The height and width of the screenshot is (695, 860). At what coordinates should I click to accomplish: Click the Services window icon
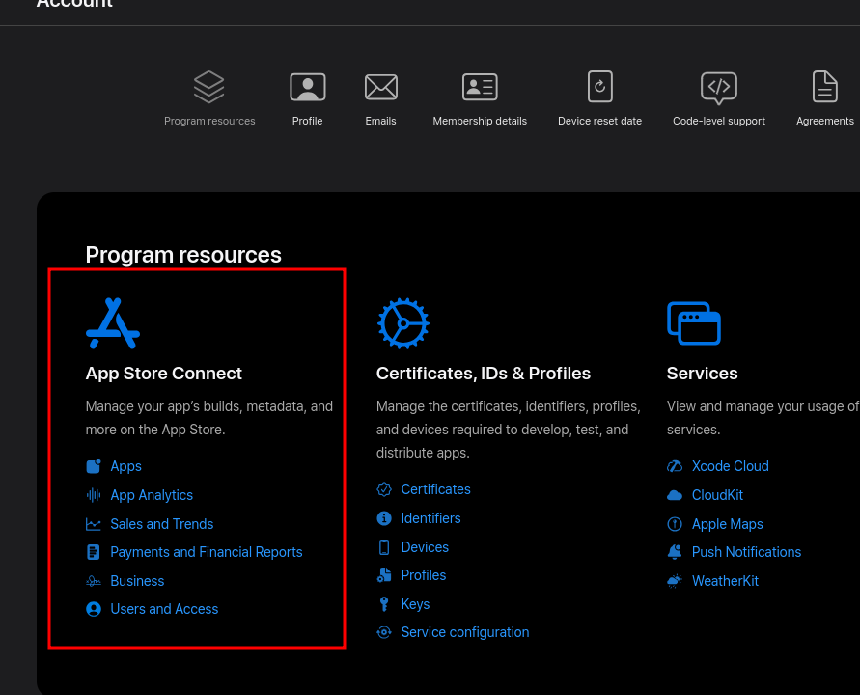coord(693,323)
